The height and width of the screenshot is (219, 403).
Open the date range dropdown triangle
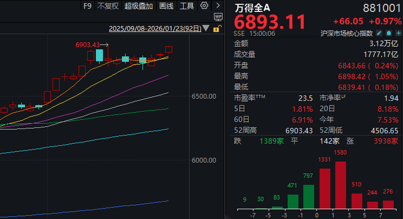tap(206, 28)
